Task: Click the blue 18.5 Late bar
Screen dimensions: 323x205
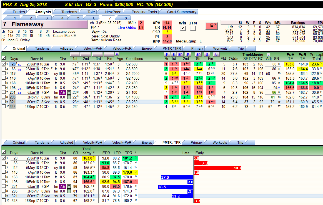Action: coord(176,187)
